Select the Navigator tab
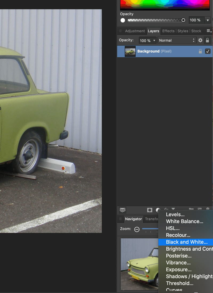The width and height of the screenshot is (213, 293). [x=133, y=219]
